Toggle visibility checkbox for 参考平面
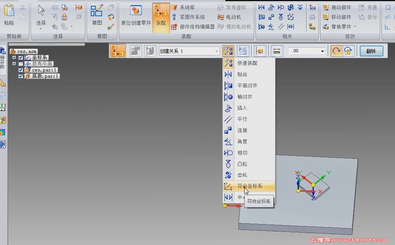This screenshot has height=245, width=395. click(21, 64)
